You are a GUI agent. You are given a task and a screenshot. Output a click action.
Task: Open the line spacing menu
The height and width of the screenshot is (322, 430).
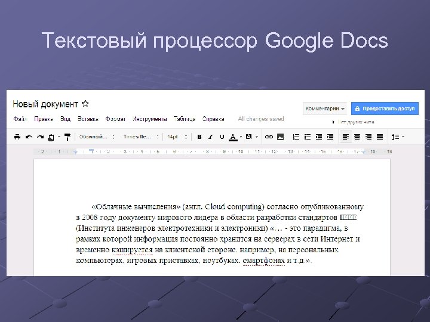tap(398, 137)
